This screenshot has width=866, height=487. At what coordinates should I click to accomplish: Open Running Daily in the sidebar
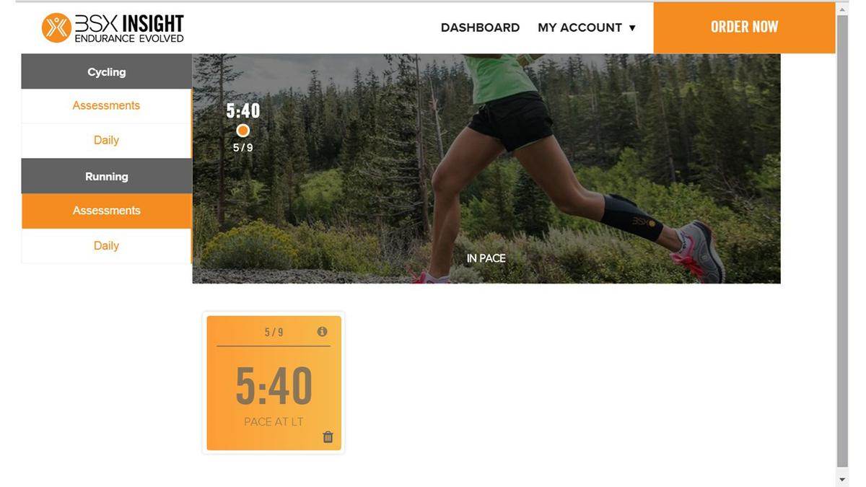point(106,245)
